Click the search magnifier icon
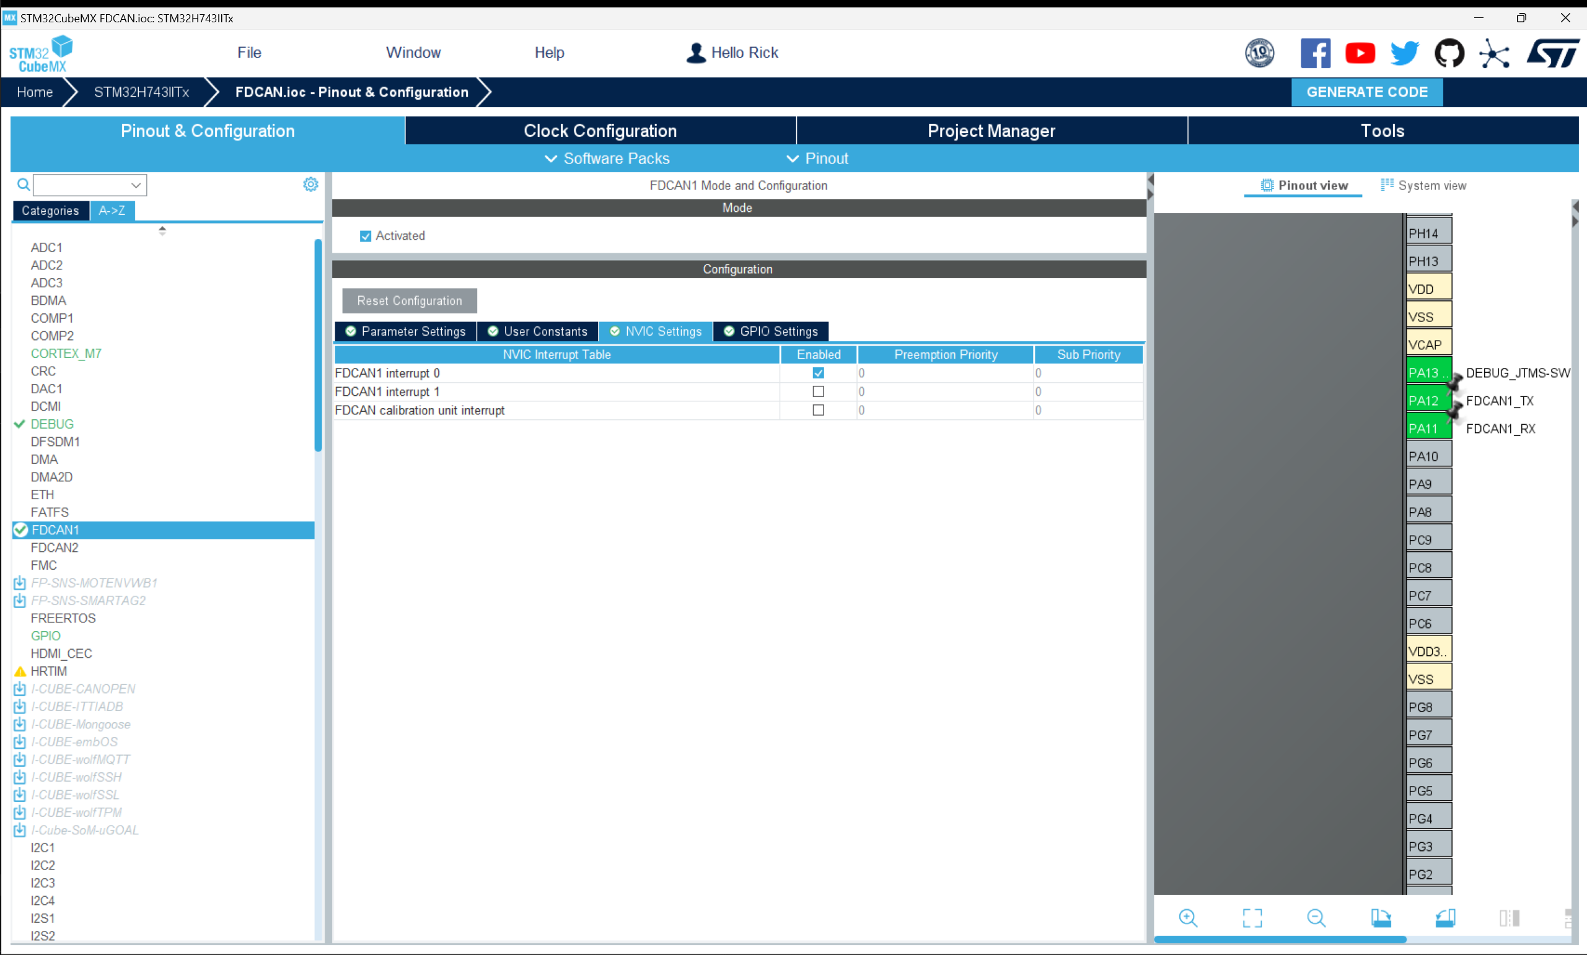 (x=23, y=185)
